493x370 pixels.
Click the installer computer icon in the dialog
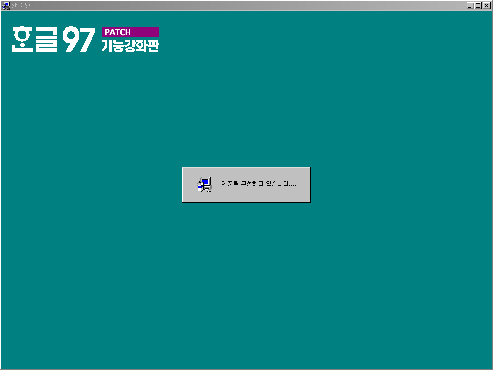coord(205,185)
